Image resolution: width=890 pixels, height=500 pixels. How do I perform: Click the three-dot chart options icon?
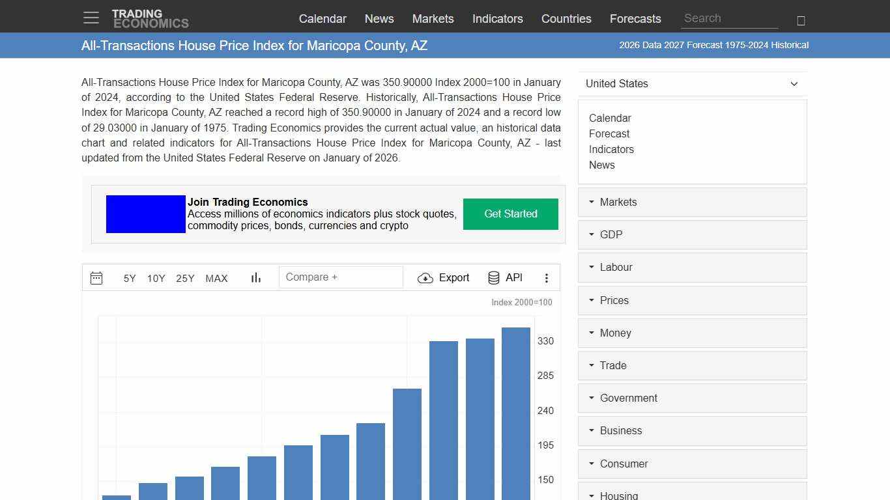(547, 277)
